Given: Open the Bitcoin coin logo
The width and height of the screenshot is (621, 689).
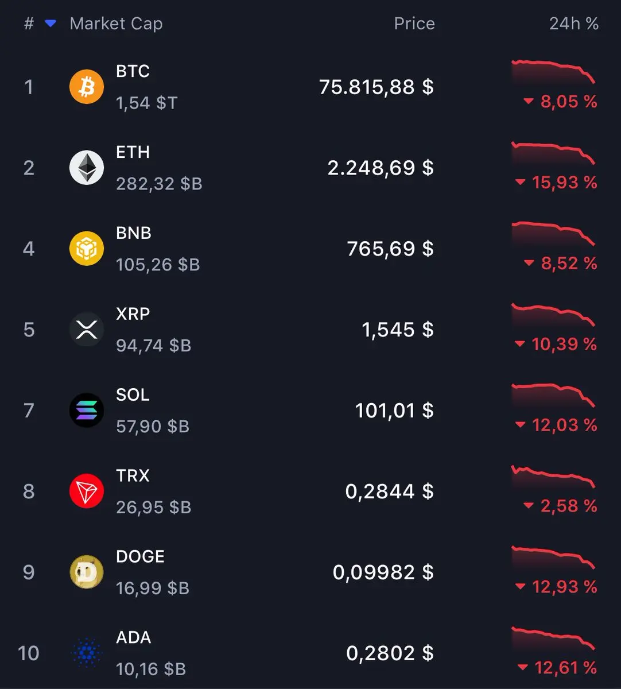Looking at the screenshot, I should click(x=87, y=87).
